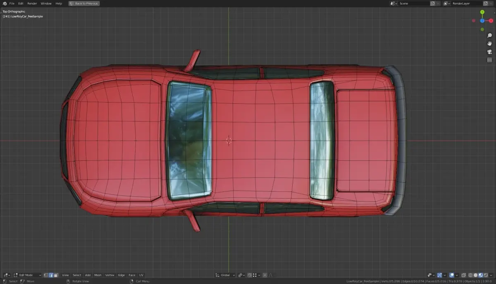Open the UV menu
Screen dimensions: 496x284
point(141,275)
